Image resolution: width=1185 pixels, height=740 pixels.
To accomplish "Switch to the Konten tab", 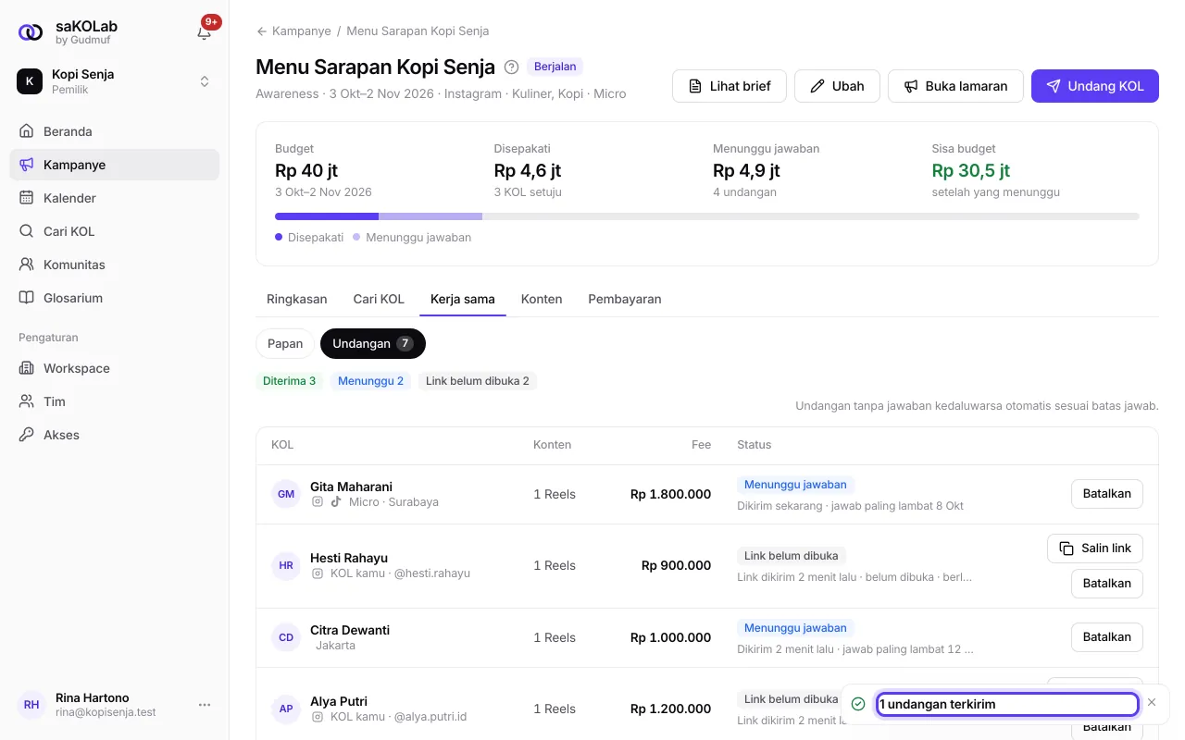I will click(542, 299).
